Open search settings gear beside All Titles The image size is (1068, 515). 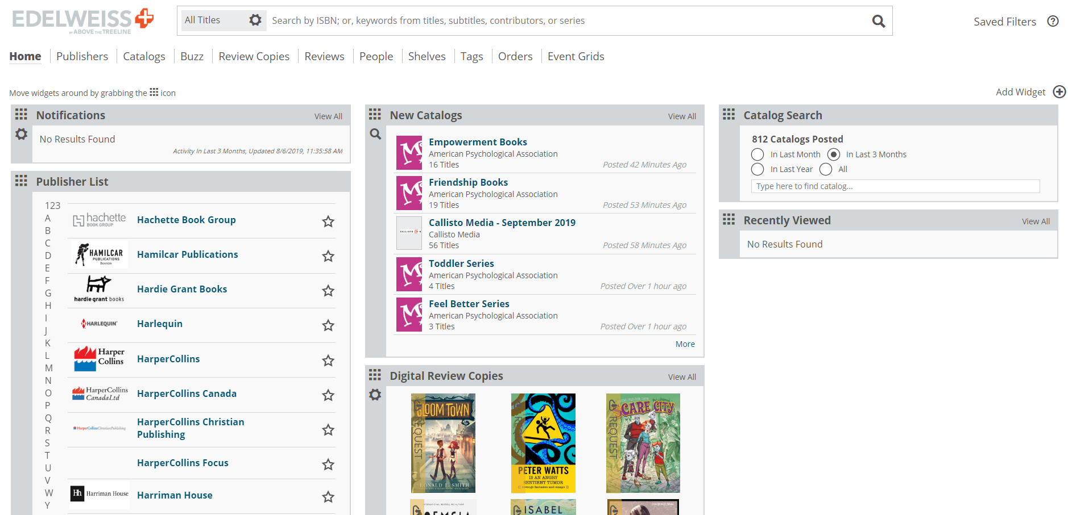pos(255,20)
